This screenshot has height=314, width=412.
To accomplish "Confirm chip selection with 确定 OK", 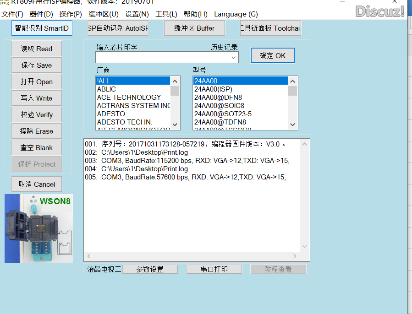I will (x=272, y=55).
